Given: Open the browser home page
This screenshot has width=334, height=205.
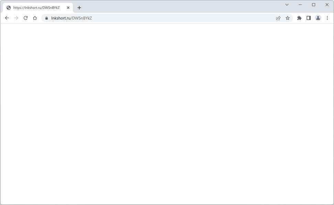Looking at the screenshot, I should pos(35,18).
